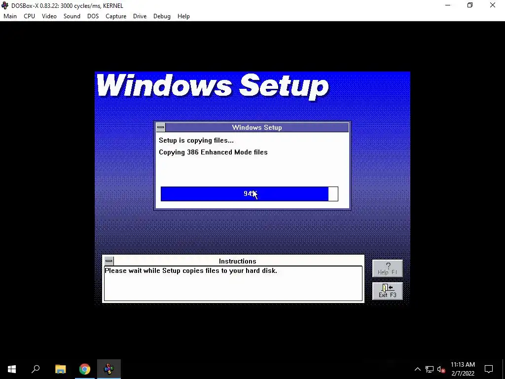Open the Action Center notifications icon
The image size is (505, 379).
pos(489,369)
